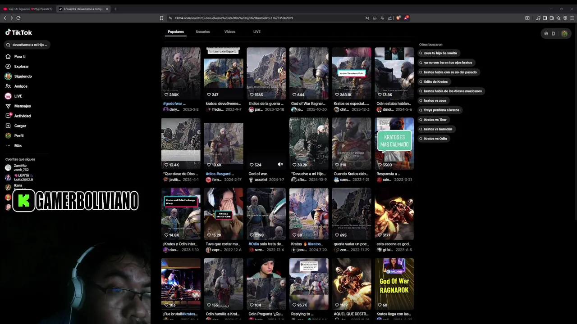Go forward in browser history
The width and height of the screenshot is (577, 324).
[x=11, y=18]
